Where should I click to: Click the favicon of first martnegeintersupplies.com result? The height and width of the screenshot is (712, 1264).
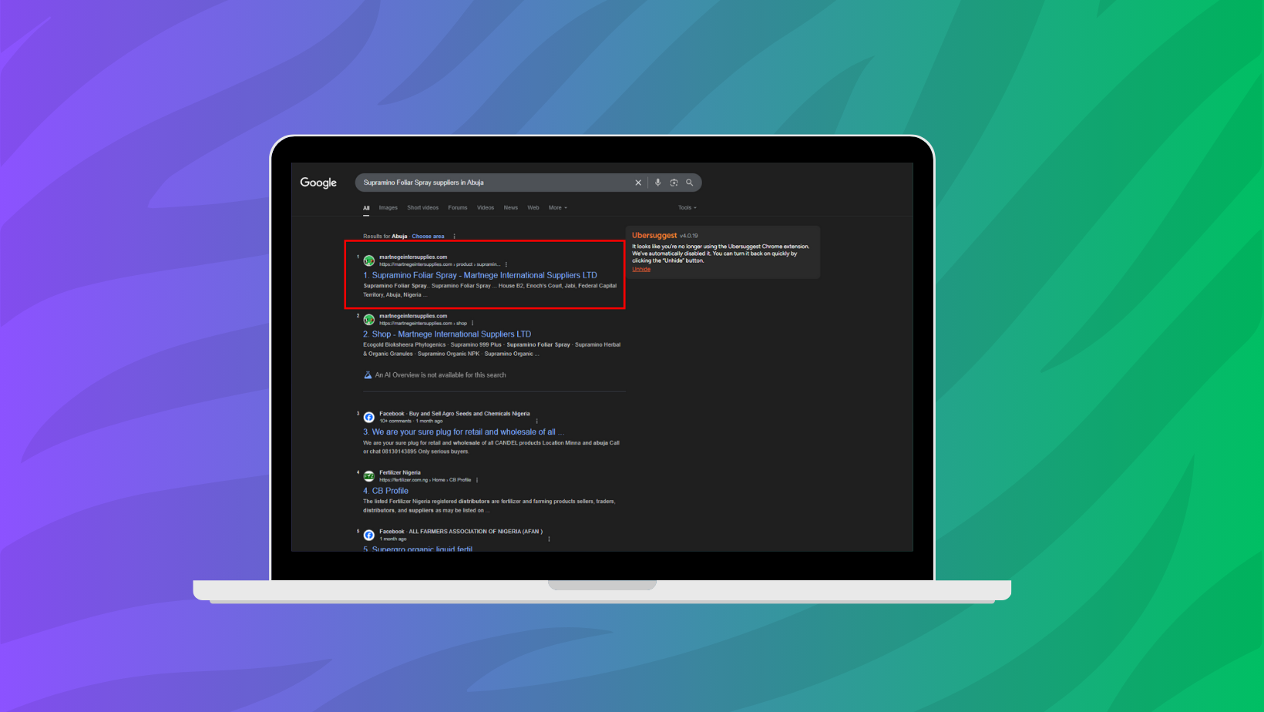tap(369, 260)
